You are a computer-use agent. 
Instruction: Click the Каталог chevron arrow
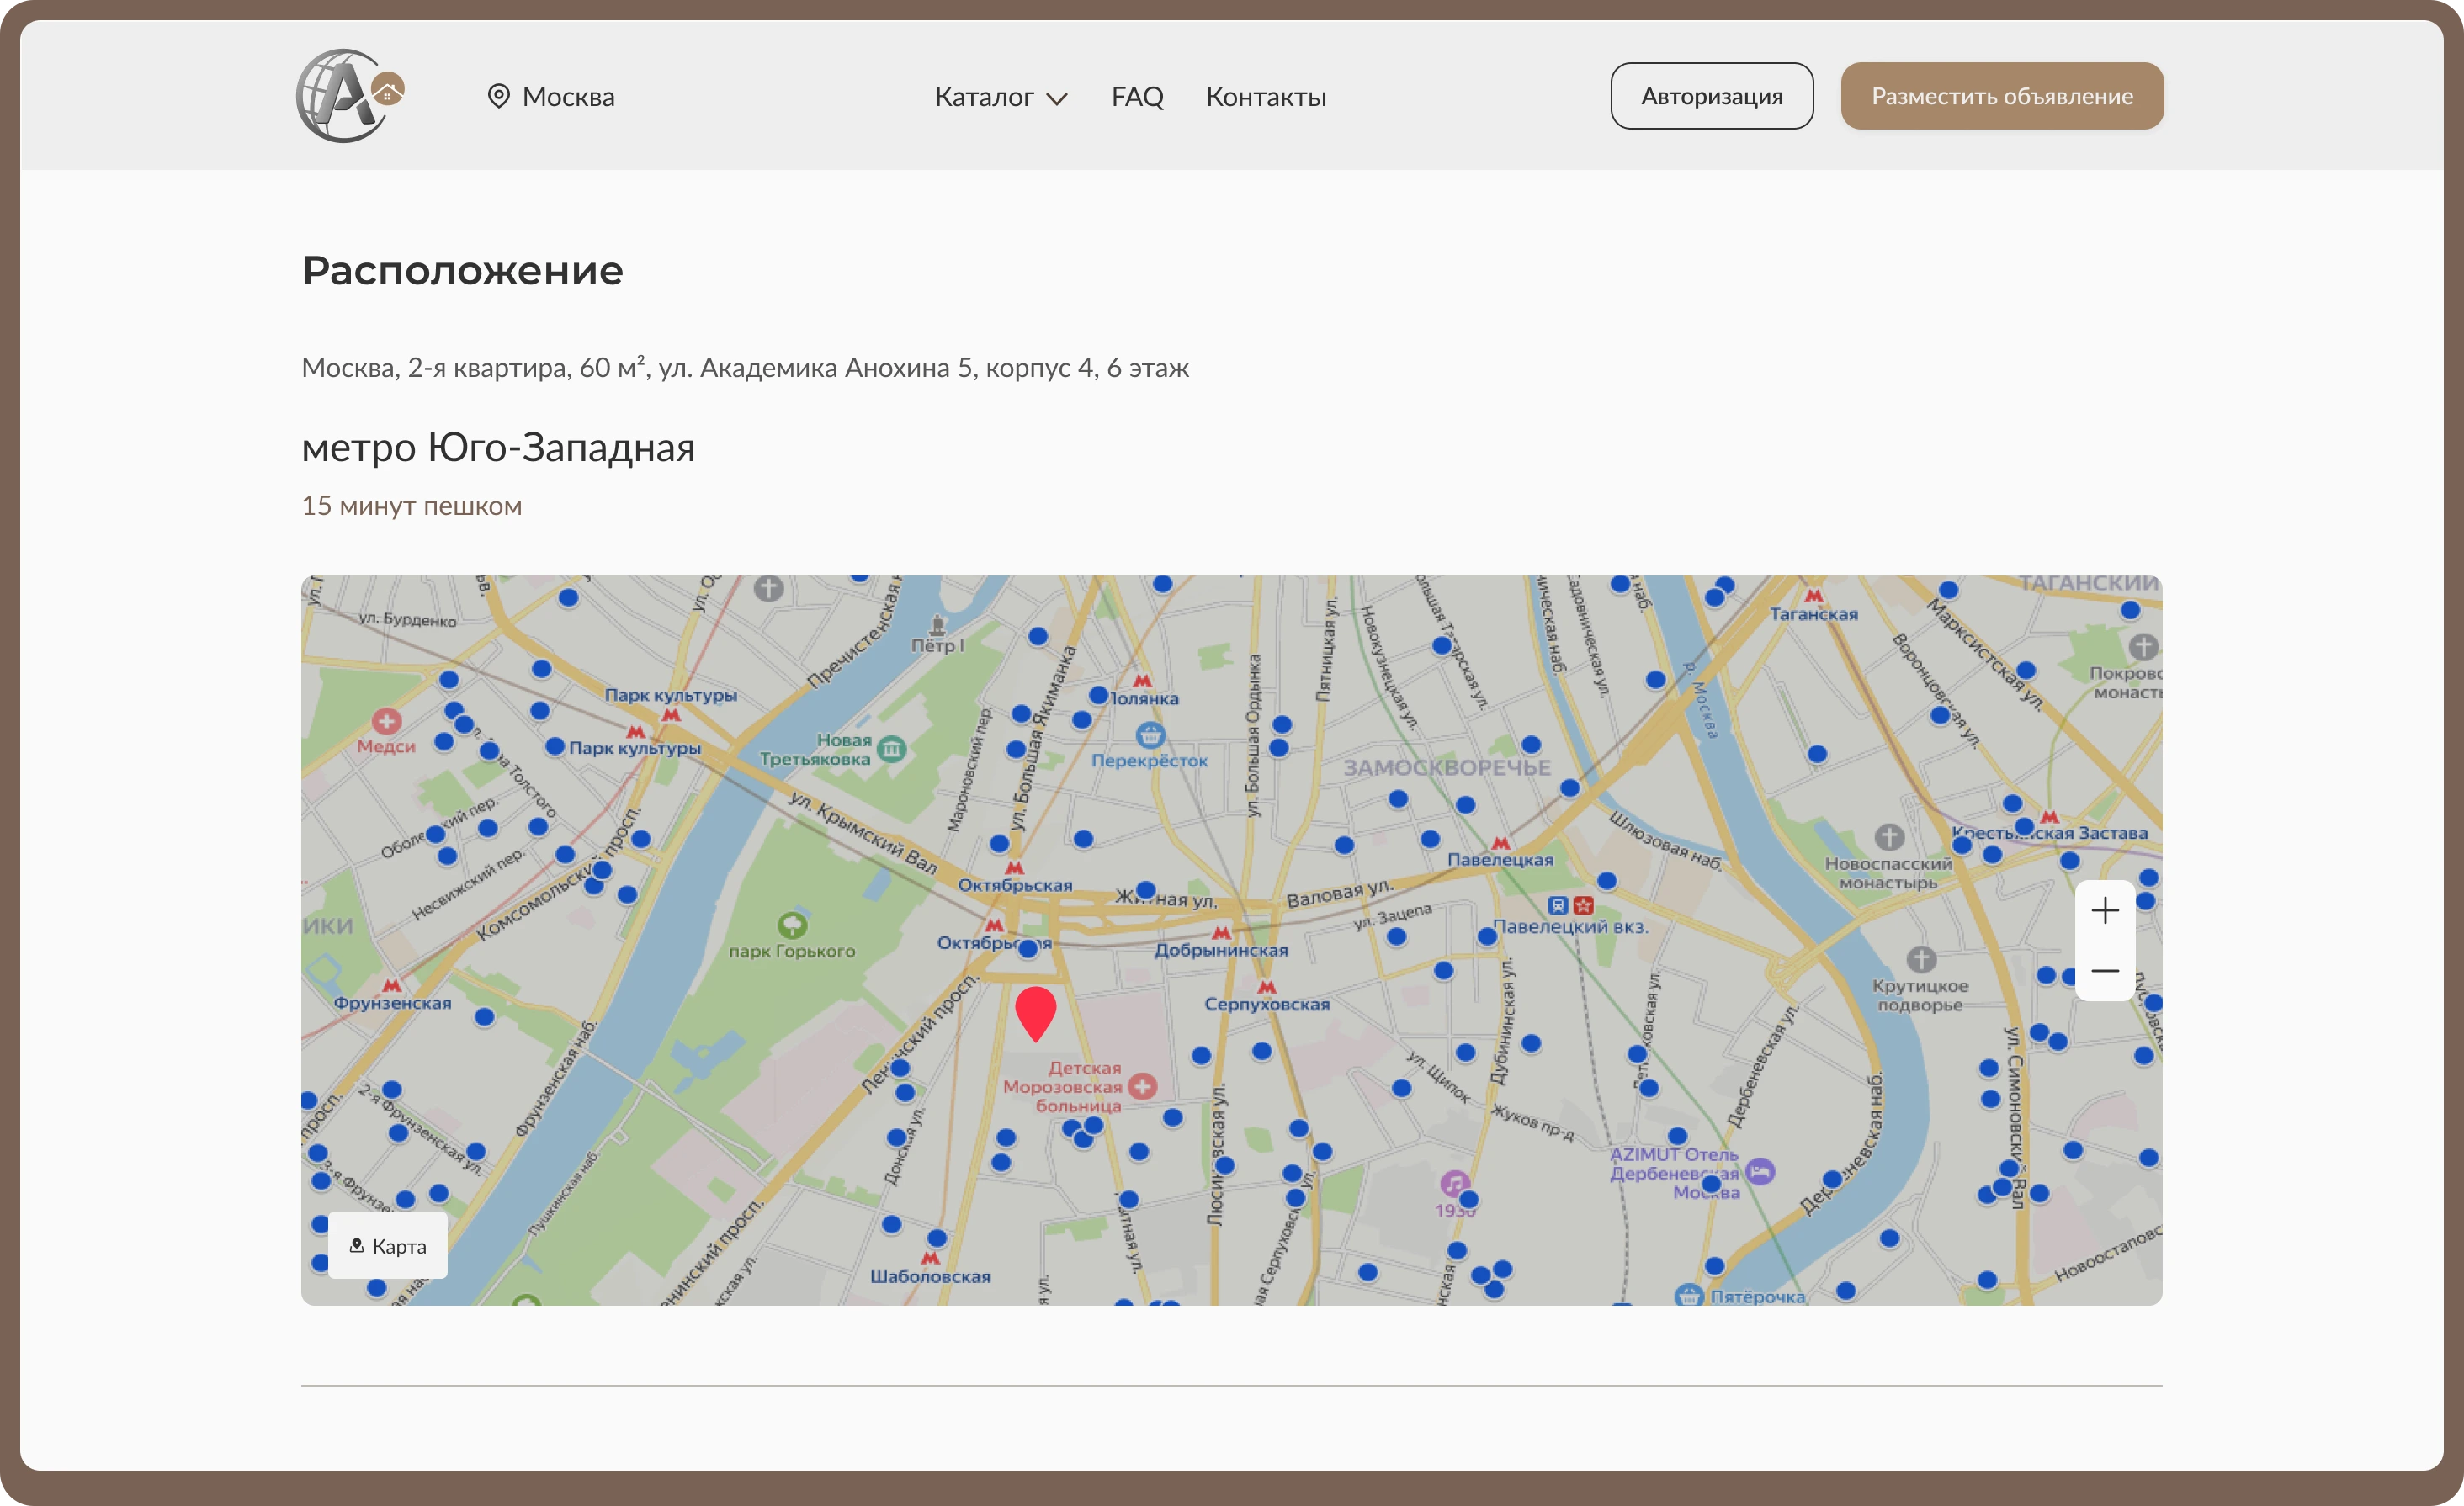pyautogui.click(x=1057, y=98)
